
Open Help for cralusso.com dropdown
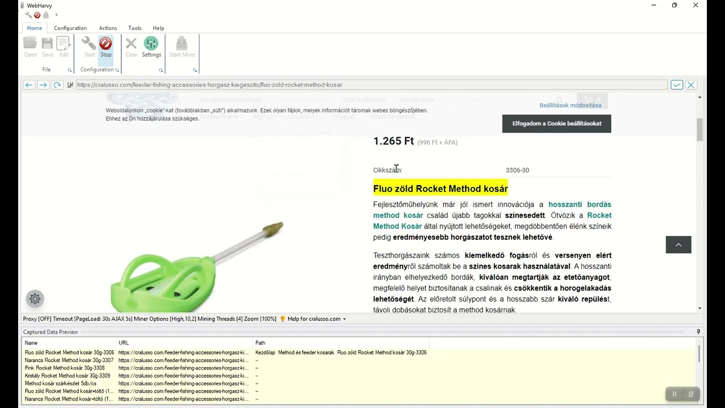(317, 319)
